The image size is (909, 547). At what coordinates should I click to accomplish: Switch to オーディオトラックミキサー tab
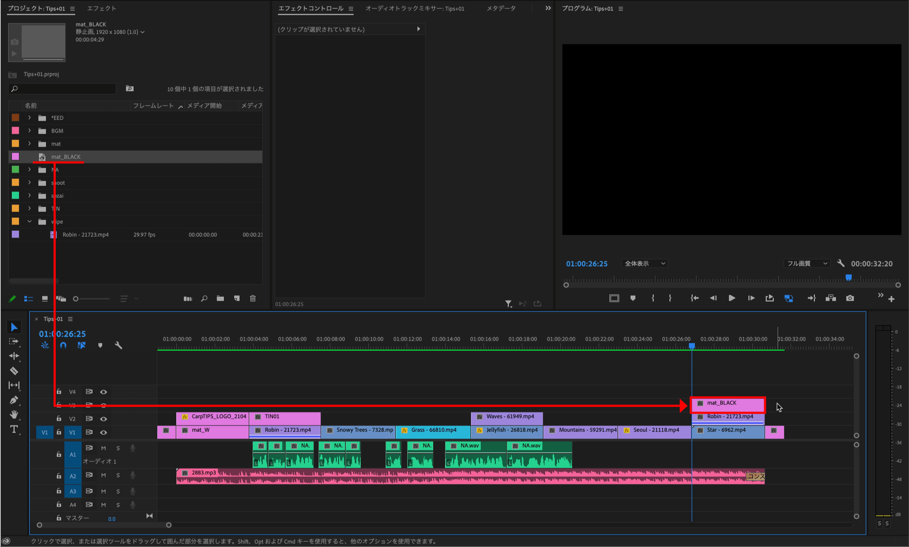tap(415, 8)
